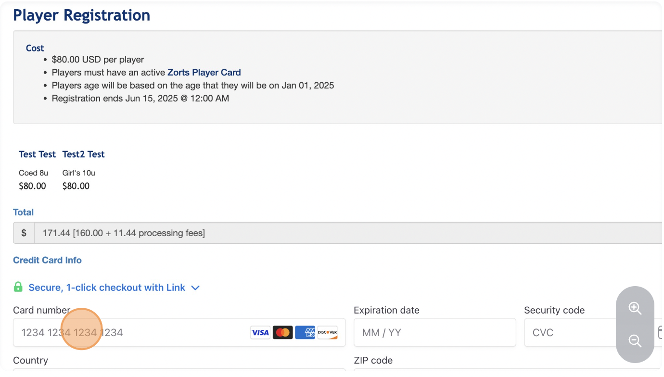Click the zoom out magnifier icon
This screenshot has width=664, height=377.
[x=635, y=341]
